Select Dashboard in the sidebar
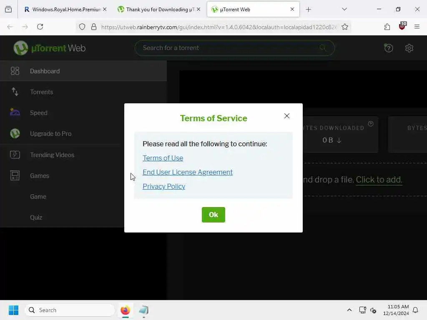427x320 pixels. pyautogui.click(x=83, y=71)
